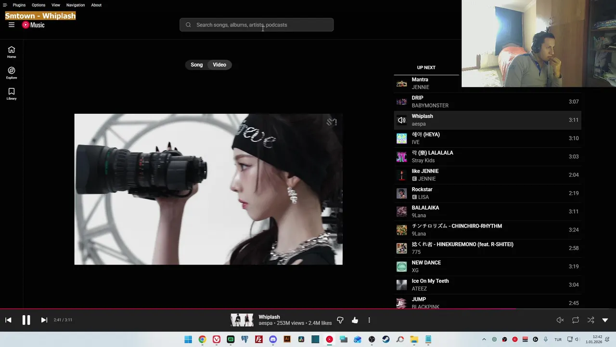Toggle shuffle queue
This screenshot has height=347, width=616.
tap(590, 320)
